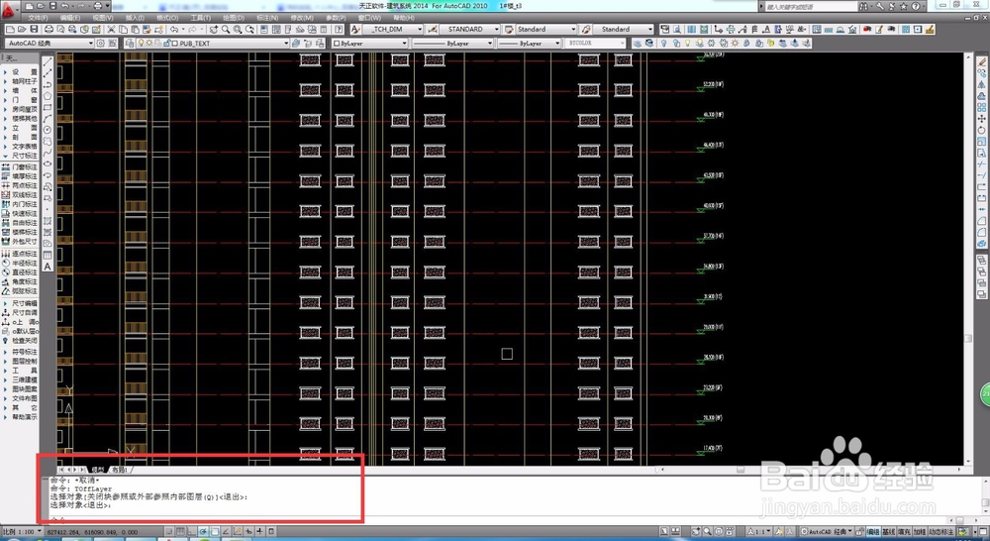Viewport: 990px width, 541px height.
Task: Click the red car icon in Tianzheng toolbar
Action: point(867,29)
